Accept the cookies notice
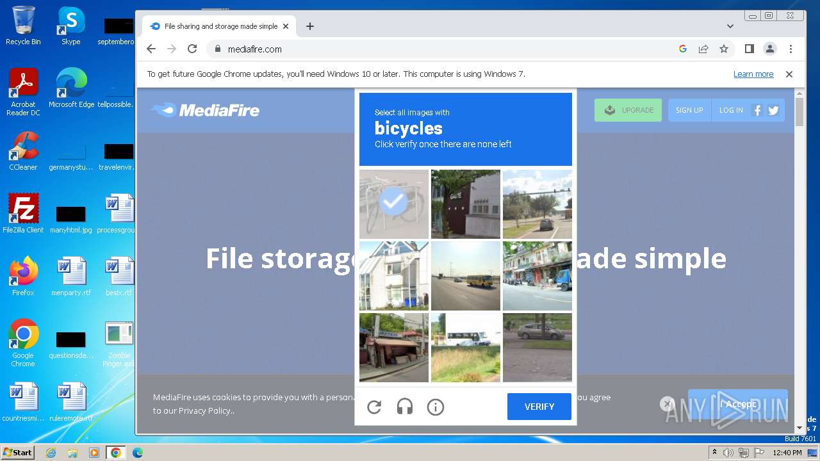Image resolution: width=820 pixels, height=461 pixels. coord(738,404)
